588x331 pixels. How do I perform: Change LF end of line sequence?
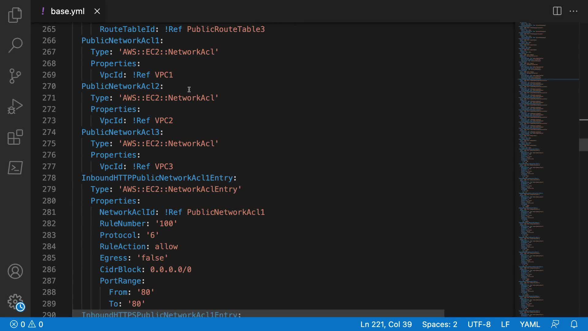[x=505, y=324]
